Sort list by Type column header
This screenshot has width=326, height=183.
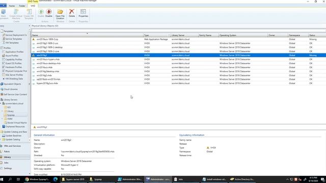157,35
